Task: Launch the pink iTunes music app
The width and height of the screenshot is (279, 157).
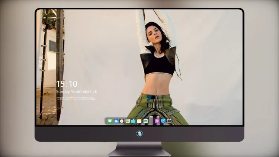Action: (x=157, y=121)
